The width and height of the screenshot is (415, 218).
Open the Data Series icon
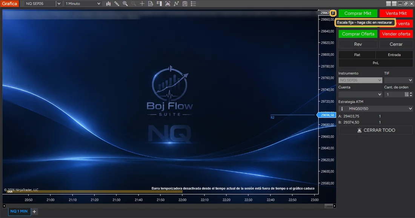168,4
